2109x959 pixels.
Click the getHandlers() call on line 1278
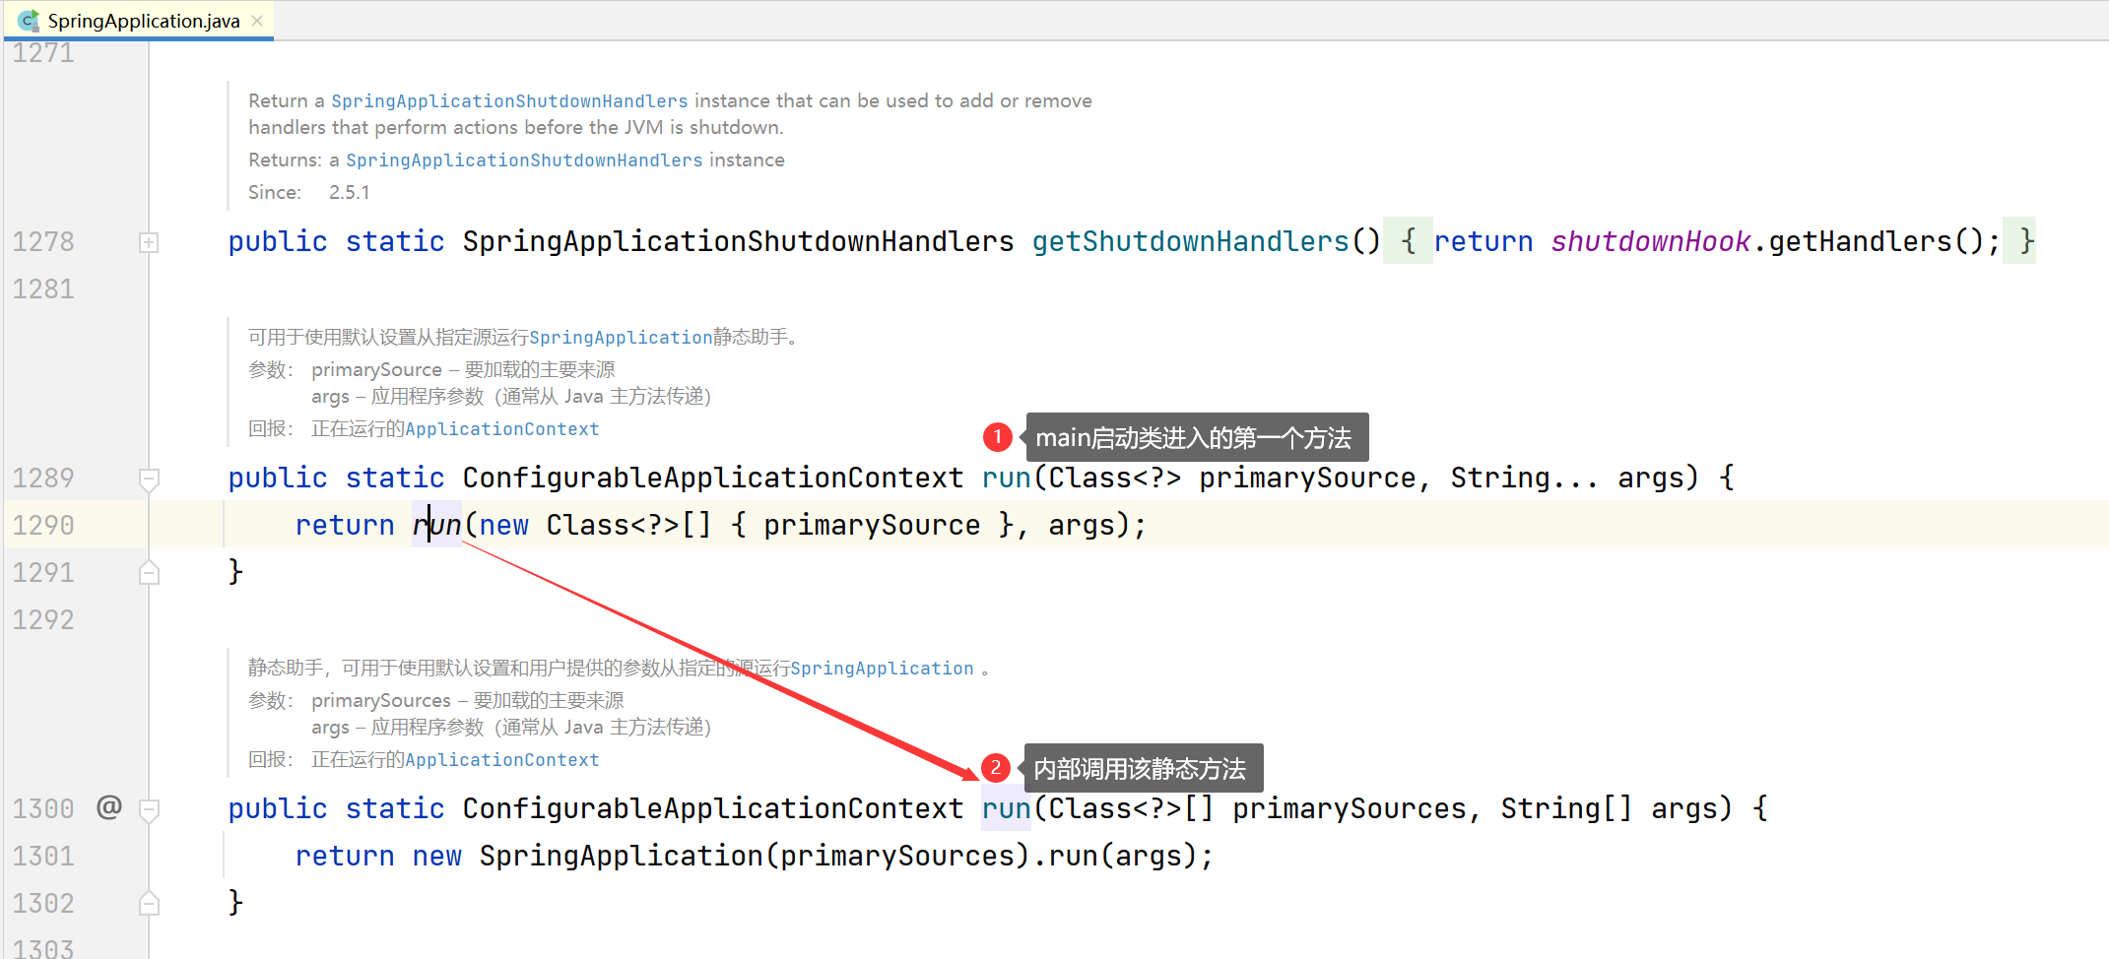click(x=1875, y=242)
